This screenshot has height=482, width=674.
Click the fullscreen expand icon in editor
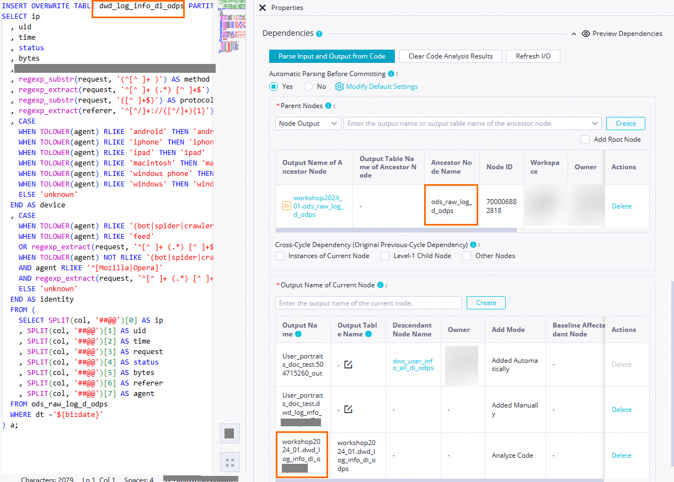(229, 462)
